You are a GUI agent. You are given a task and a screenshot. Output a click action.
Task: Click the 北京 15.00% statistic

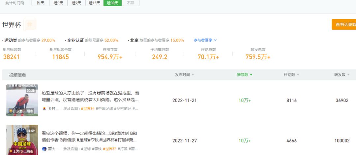(x=156, y=40)
